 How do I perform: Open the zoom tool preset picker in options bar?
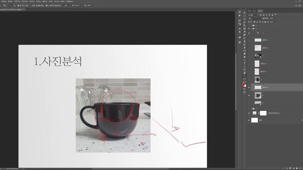(5, 6)
